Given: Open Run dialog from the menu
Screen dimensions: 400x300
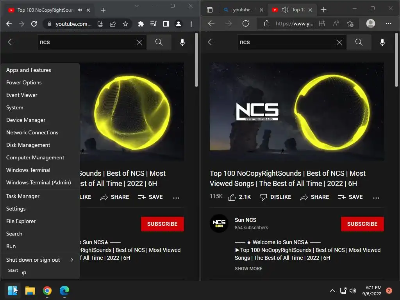Looking at the screenshot, I should [x=40, y=246].
